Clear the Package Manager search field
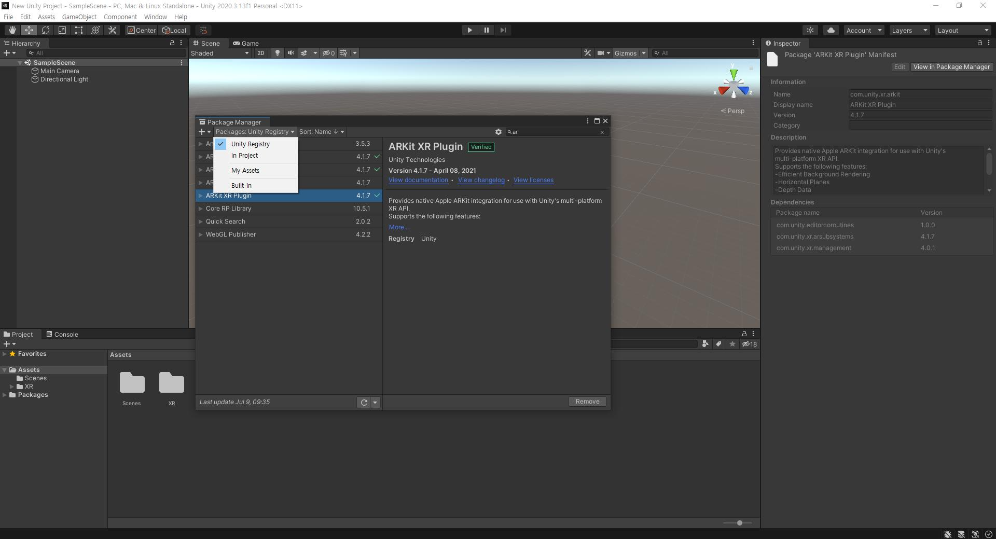The height and width of the screenshot is (539, 996). click(602, 132)
